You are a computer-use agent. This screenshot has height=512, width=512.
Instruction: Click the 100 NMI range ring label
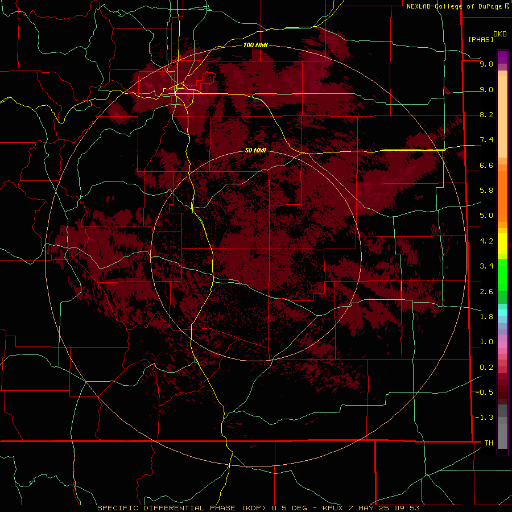[255, 45]
